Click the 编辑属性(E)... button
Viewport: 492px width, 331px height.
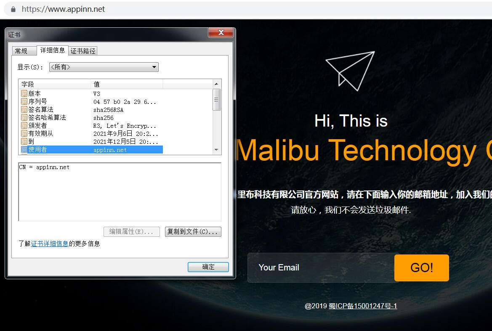pos(131,232)
